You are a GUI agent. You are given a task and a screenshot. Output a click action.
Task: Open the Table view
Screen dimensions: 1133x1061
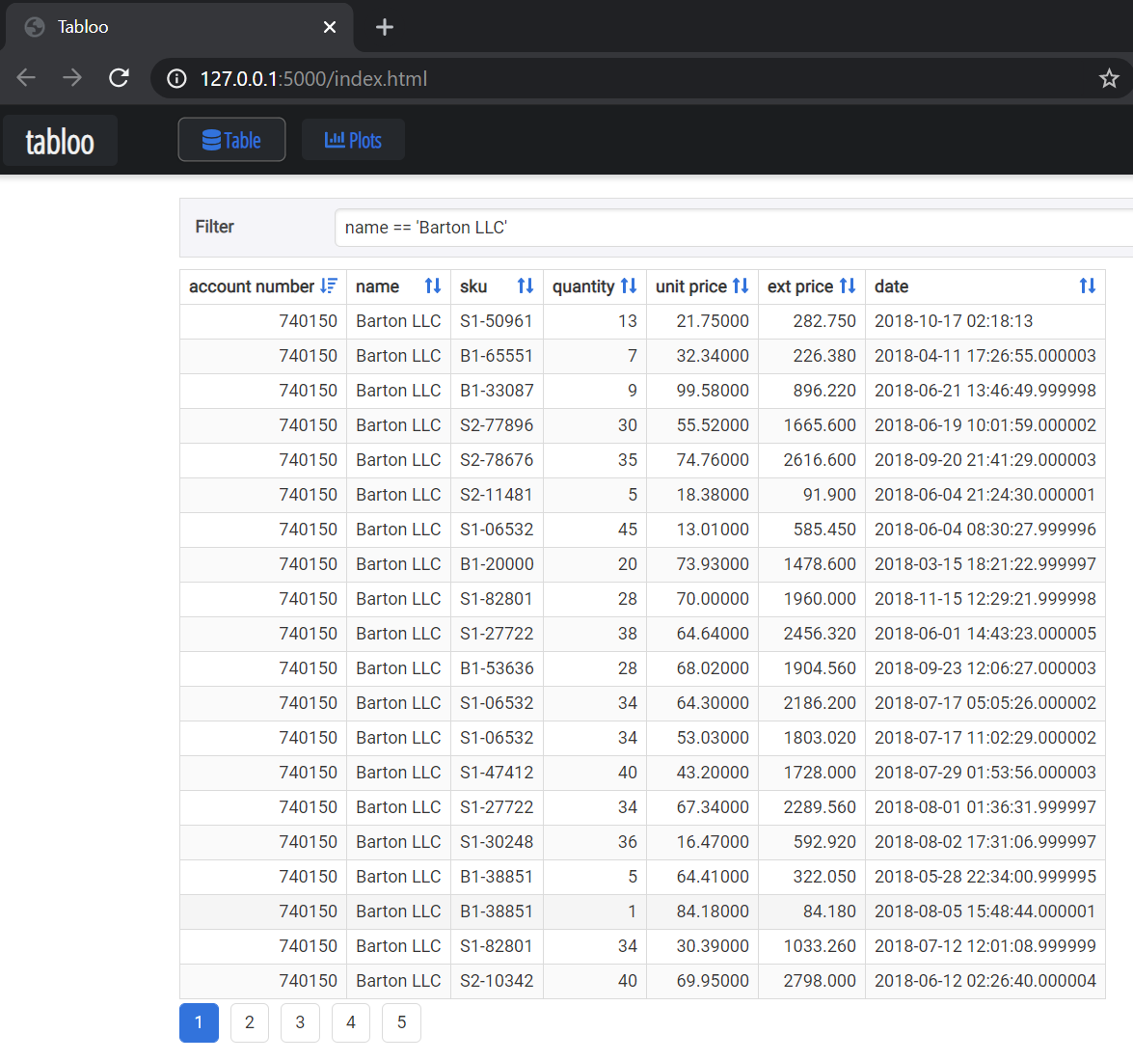tap(231, 140)
